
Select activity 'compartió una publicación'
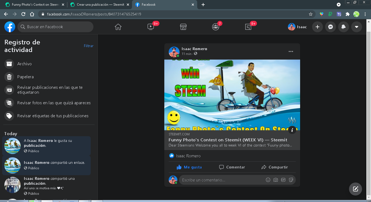point(46,186)
